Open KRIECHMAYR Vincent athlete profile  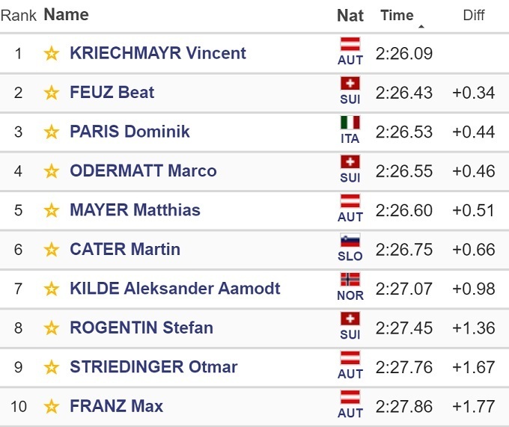click(157, 53)
